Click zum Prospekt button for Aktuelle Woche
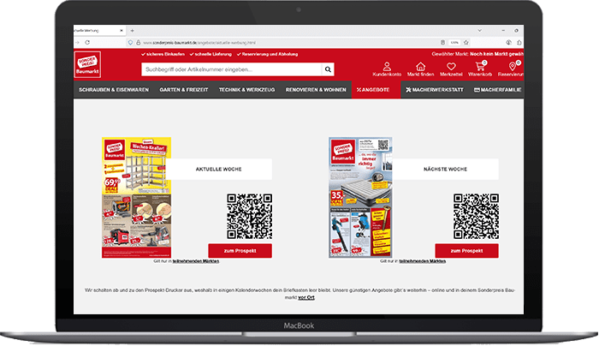This screenshot has height=346, width=599. pyautogui.click(x=240, y=251)
